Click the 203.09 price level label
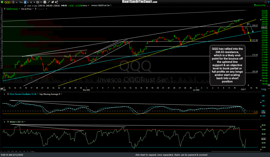 pyautogui.click(x=255, y=71)
